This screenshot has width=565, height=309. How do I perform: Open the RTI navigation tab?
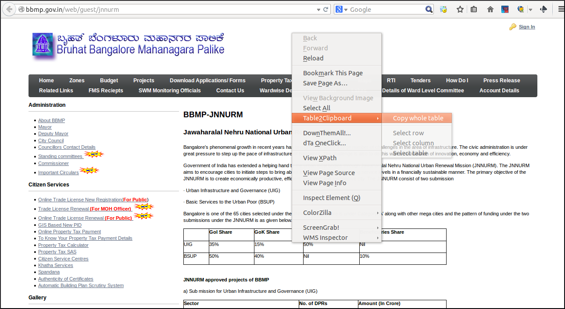tap(391, 81)
